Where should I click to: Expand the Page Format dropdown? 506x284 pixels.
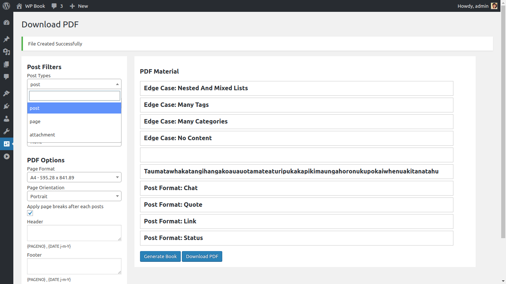74,177
